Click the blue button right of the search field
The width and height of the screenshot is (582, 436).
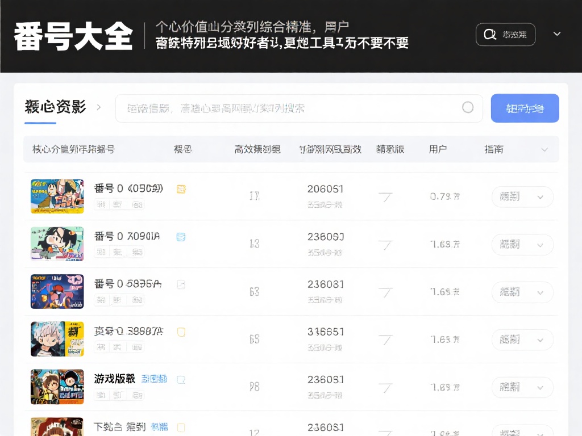point(525,108)
